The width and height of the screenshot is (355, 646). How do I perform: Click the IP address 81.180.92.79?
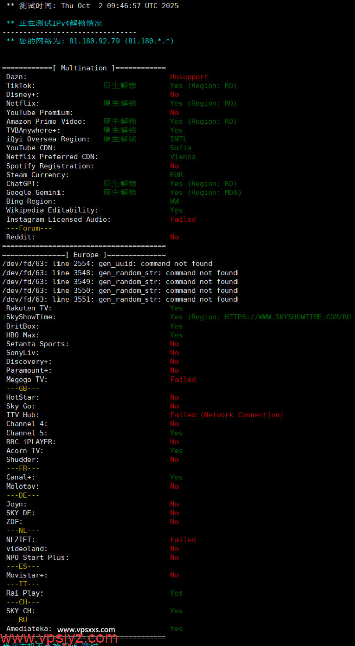[94, 41]
